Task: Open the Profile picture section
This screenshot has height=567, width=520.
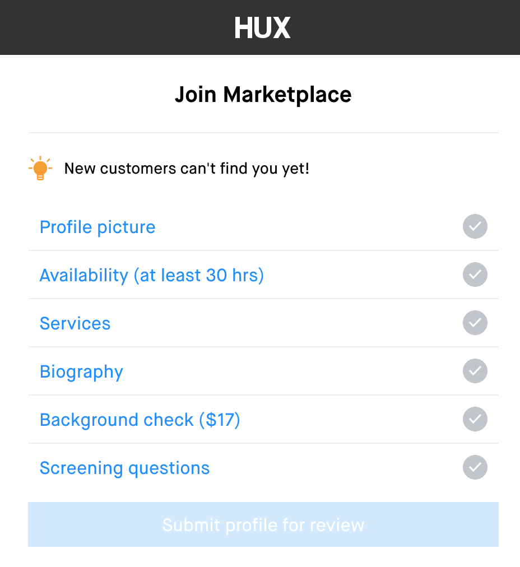Action: 97,227
